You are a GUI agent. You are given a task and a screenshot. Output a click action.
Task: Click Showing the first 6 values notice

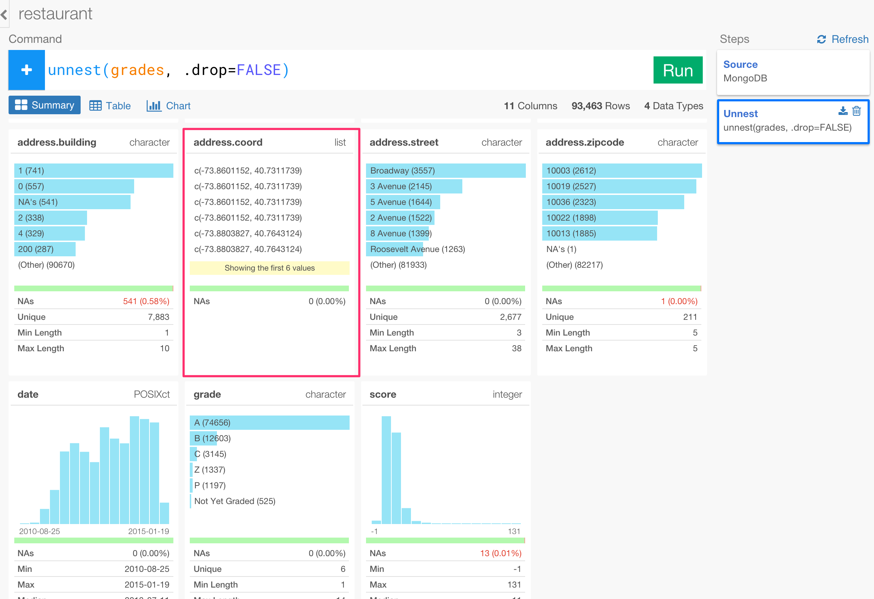point(270,268)
